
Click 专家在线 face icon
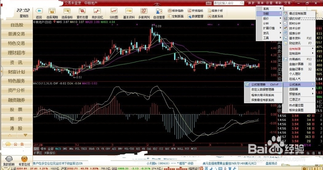[x=24, y=159]
